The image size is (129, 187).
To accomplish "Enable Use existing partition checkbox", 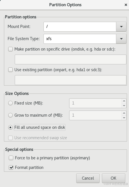I will [10, 70].
